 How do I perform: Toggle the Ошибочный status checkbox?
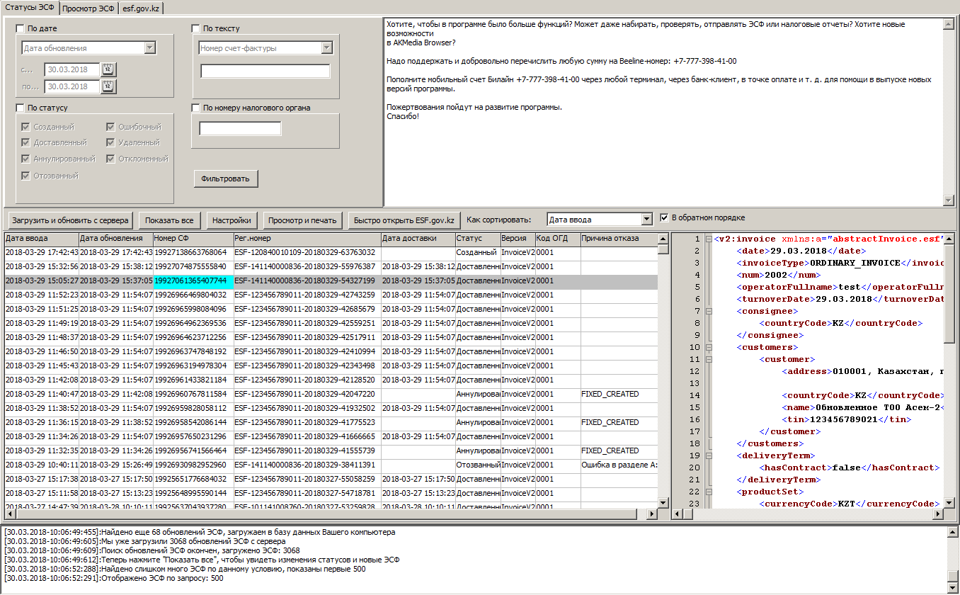tap(111, 127)
